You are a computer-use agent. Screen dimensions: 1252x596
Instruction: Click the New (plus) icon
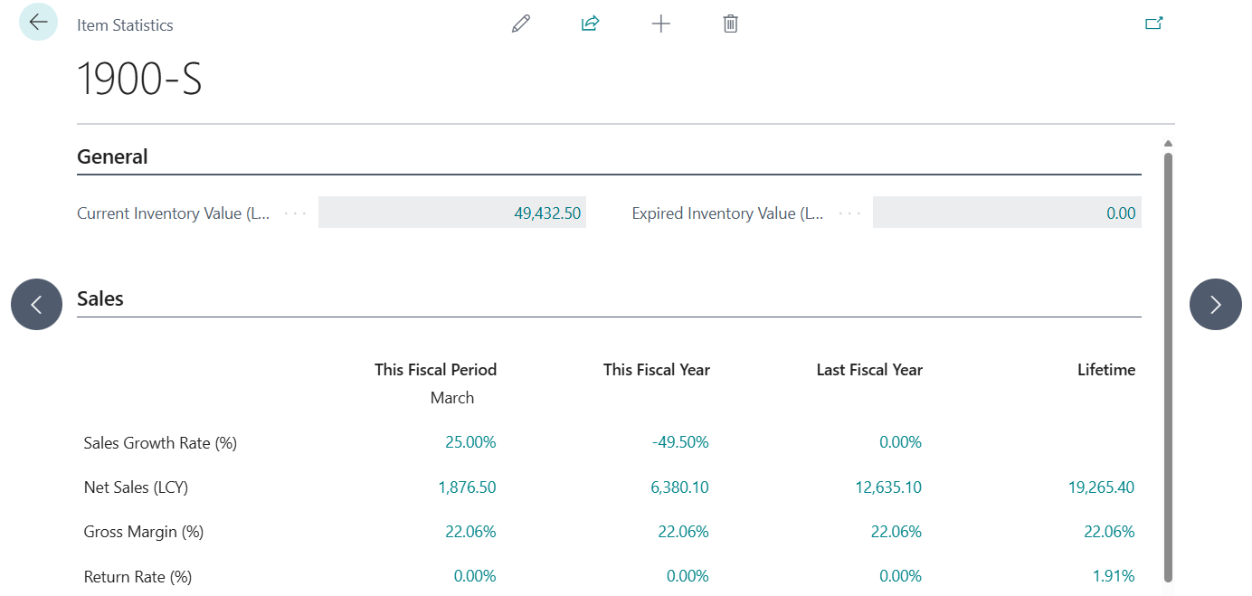(661, 24)
